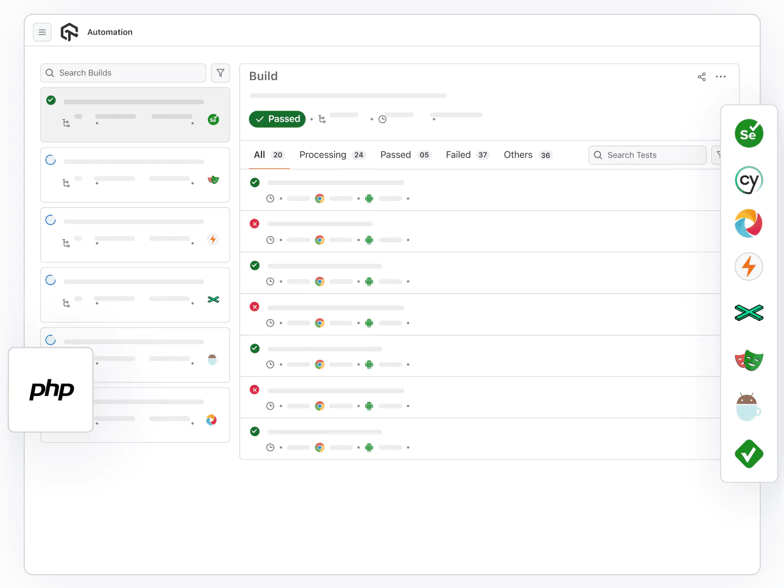This screenshot has width=784, height=588.
Task: Select the first passed build card
Action: coord(135,115)
